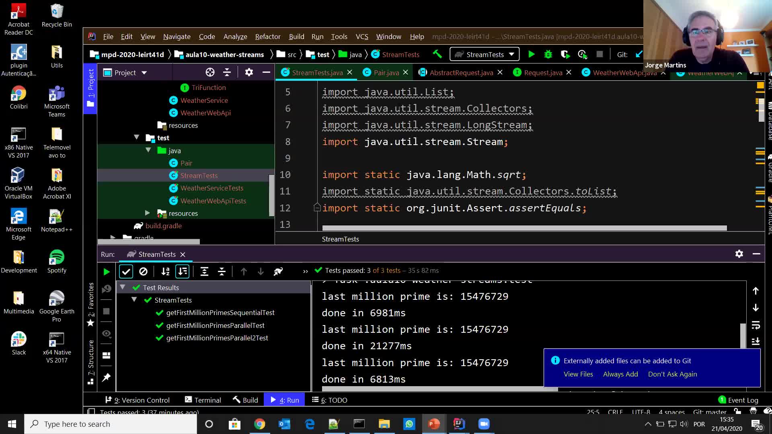Open Chrome from the taskbar
The height and width of the screenshot is (434, 772).
coord(259,424)
